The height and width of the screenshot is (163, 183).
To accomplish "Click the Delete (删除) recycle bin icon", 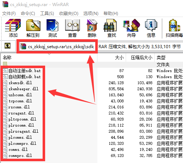I will [92, 28].
